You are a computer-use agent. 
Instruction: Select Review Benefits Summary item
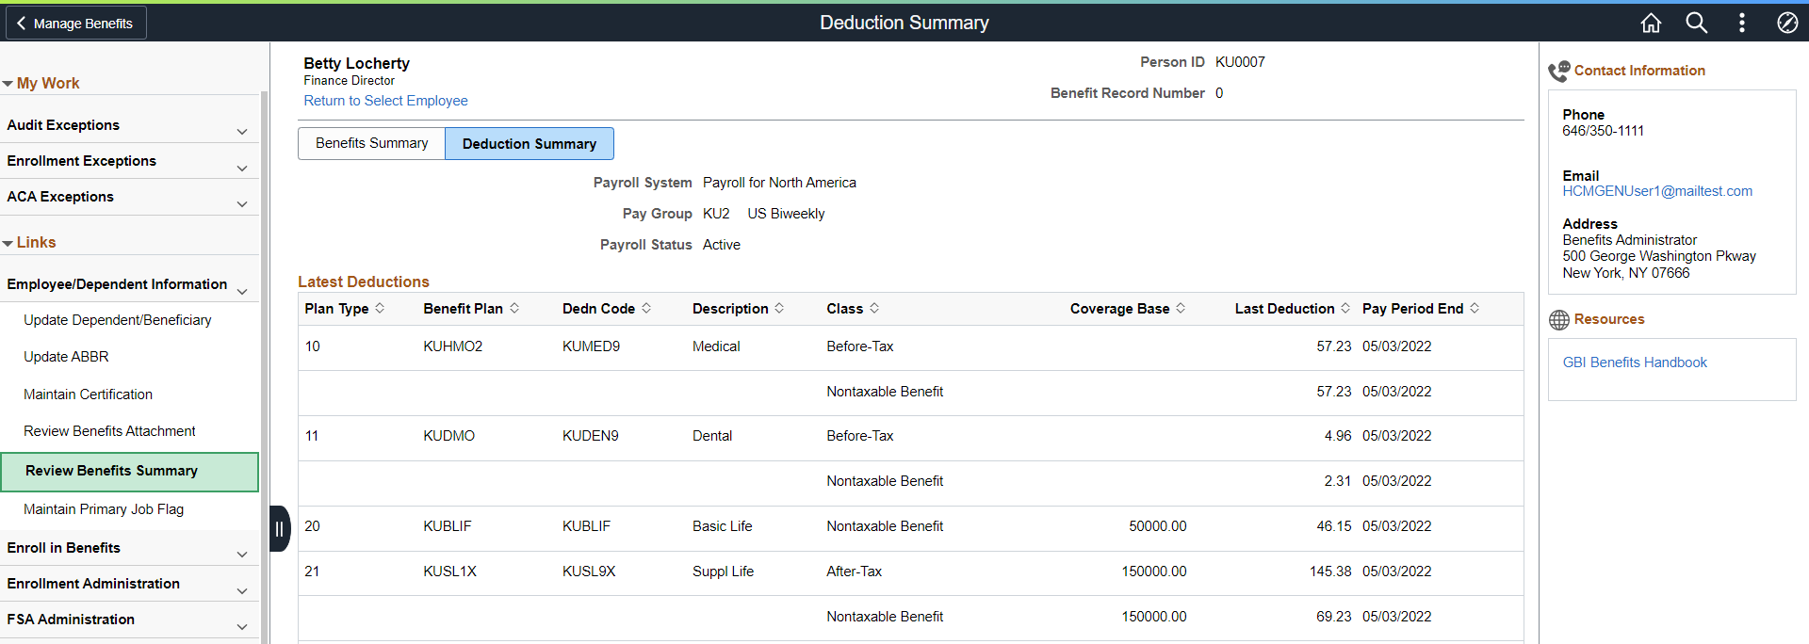click(x=129, y=472)
